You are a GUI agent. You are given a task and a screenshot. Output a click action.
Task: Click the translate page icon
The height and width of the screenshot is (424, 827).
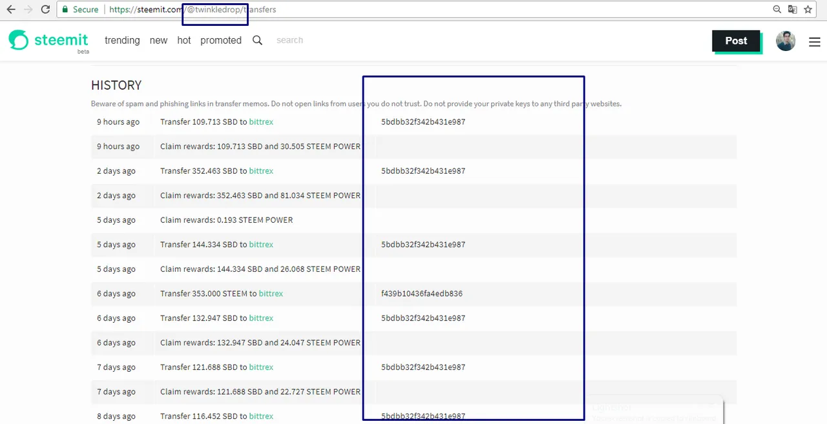[792, 10]
